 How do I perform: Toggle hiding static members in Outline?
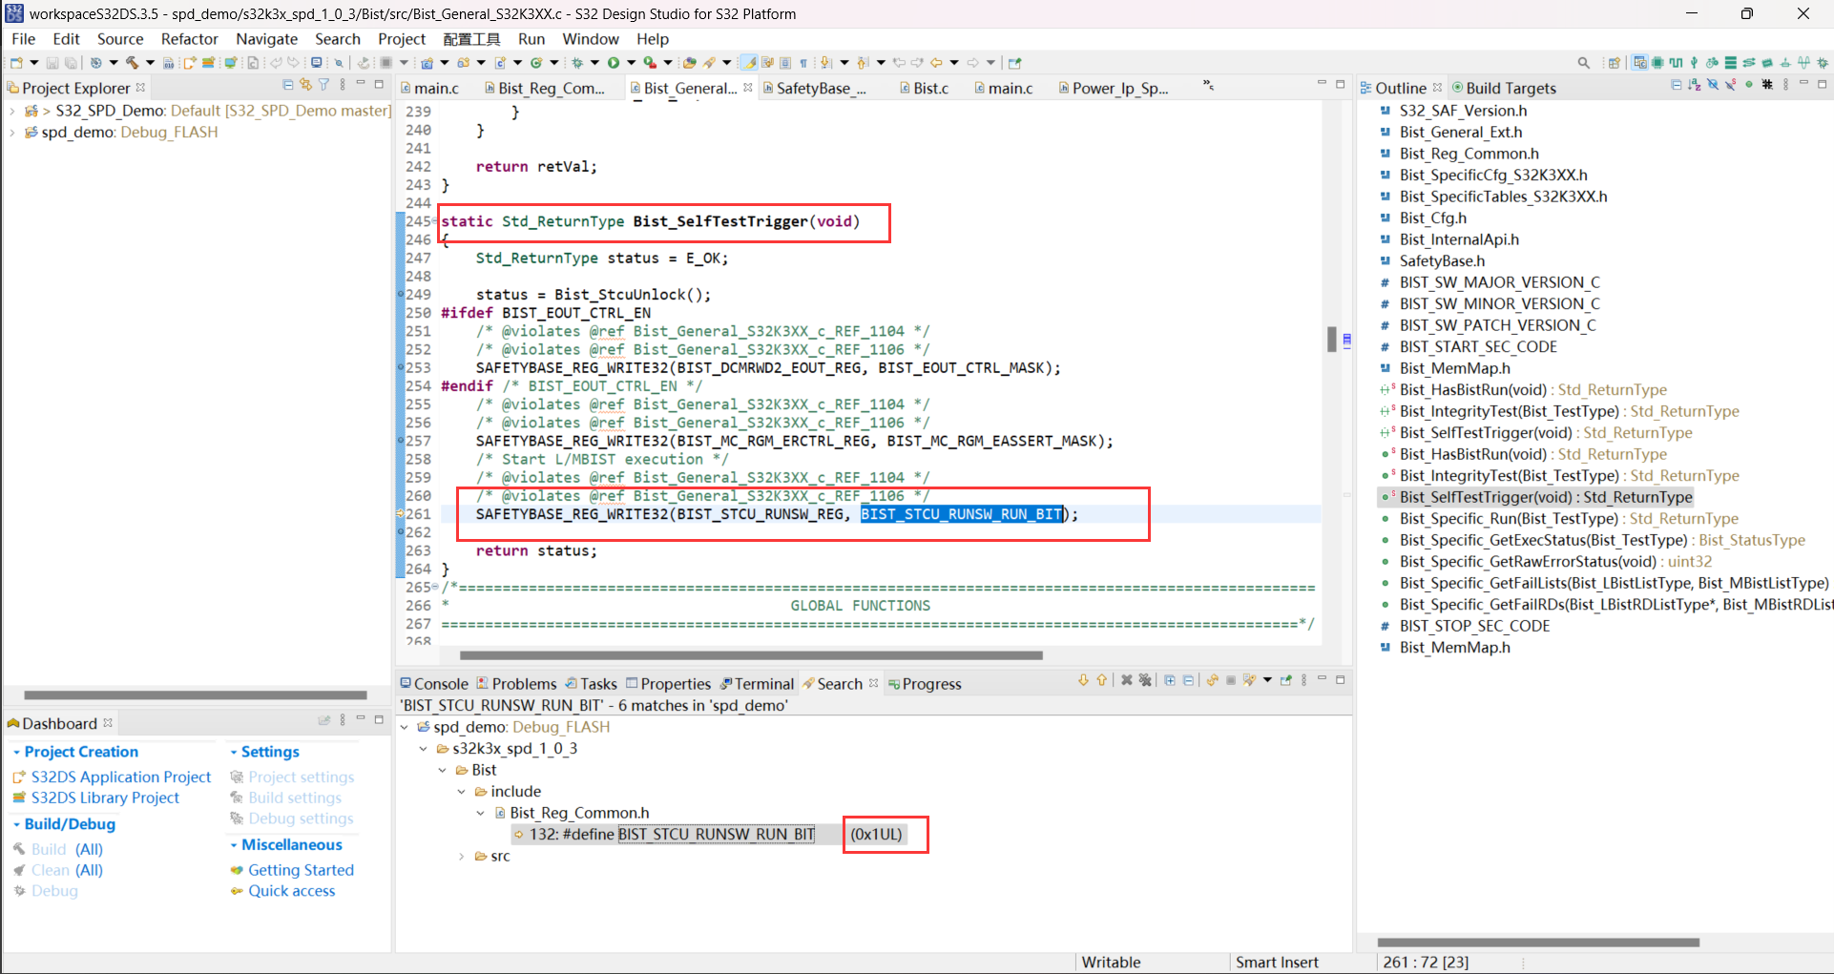[1730, 86]
